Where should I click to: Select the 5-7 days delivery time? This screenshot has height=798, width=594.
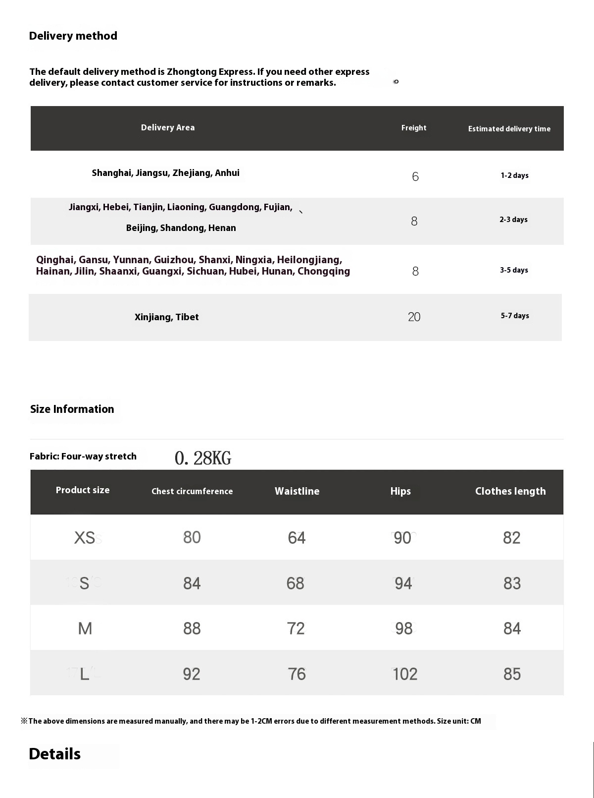tap(515, 316)
